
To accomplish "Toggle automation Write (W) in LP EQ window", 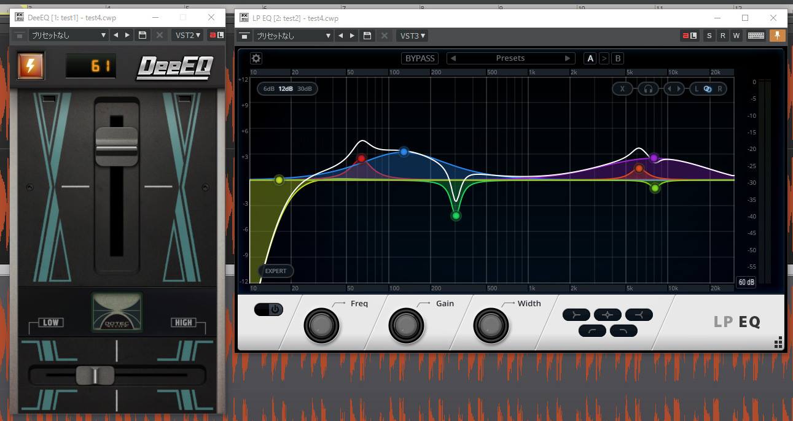I will (736, 36).
